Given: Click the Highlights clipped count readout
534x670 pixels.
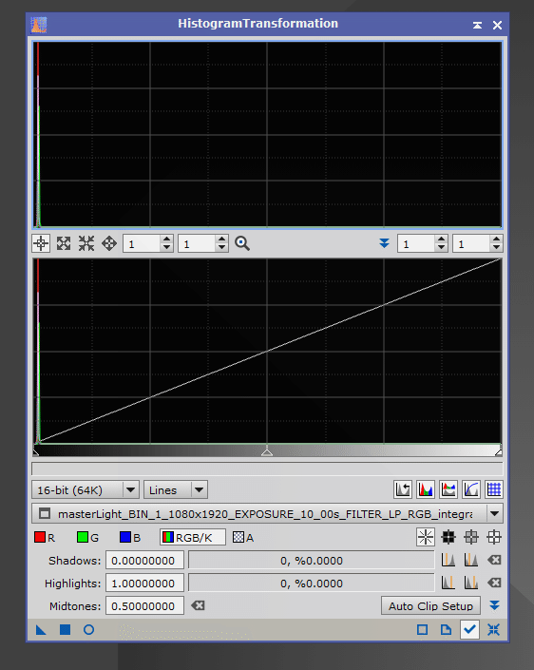Looking at the screenshot, I should click(312, 584).
